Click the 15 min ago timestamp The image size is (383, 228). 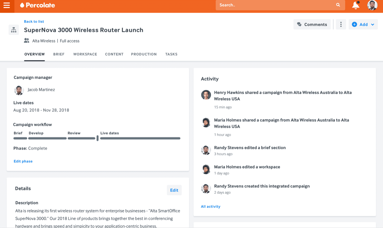[x=223, y=107]
